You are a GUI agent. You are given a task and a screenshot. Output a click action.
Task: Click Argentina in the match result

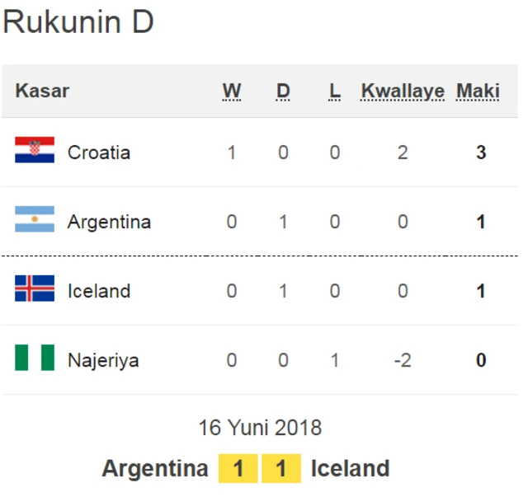155,469
